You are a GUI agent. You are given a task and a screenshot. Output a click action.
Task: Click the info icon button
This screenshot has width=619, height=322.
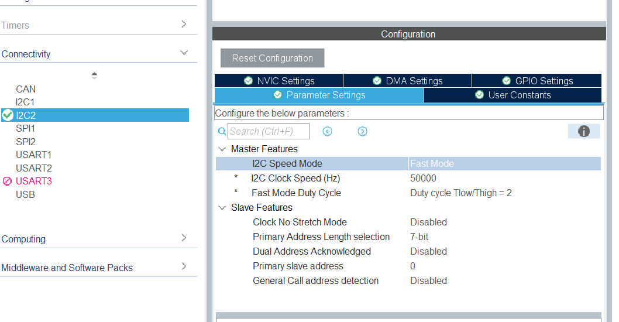(x=583, y=131)
